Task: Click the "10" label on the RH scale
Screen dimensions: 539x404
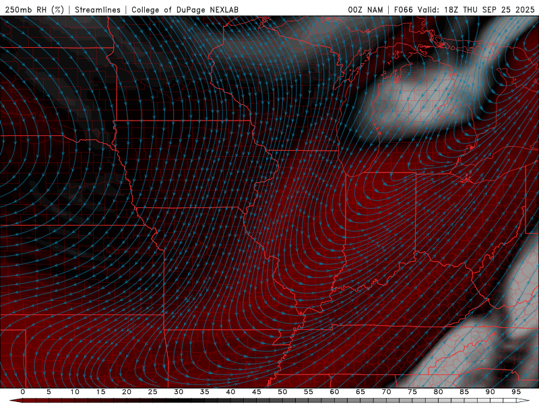Action: coord(75,392)
